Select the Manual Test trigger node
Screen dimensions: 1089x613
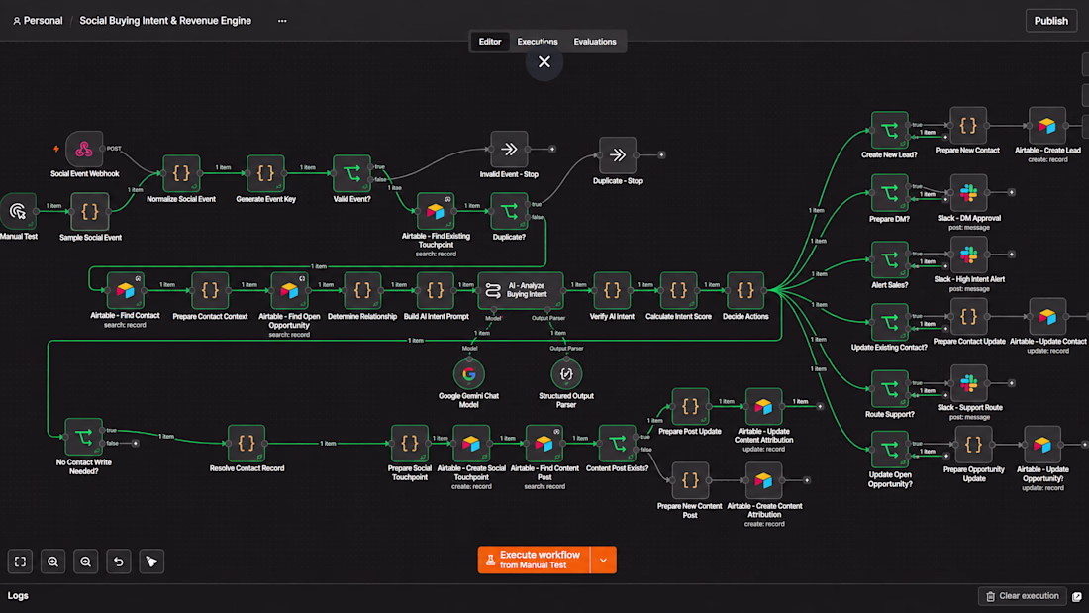18,211
